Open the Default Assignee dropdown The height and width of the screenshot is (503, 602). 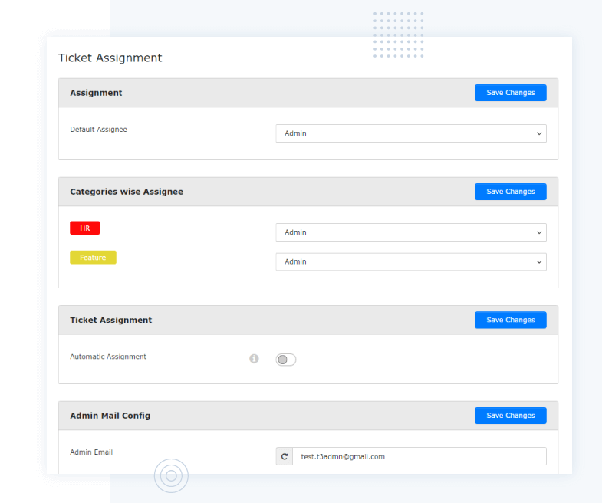pos(410,133)
